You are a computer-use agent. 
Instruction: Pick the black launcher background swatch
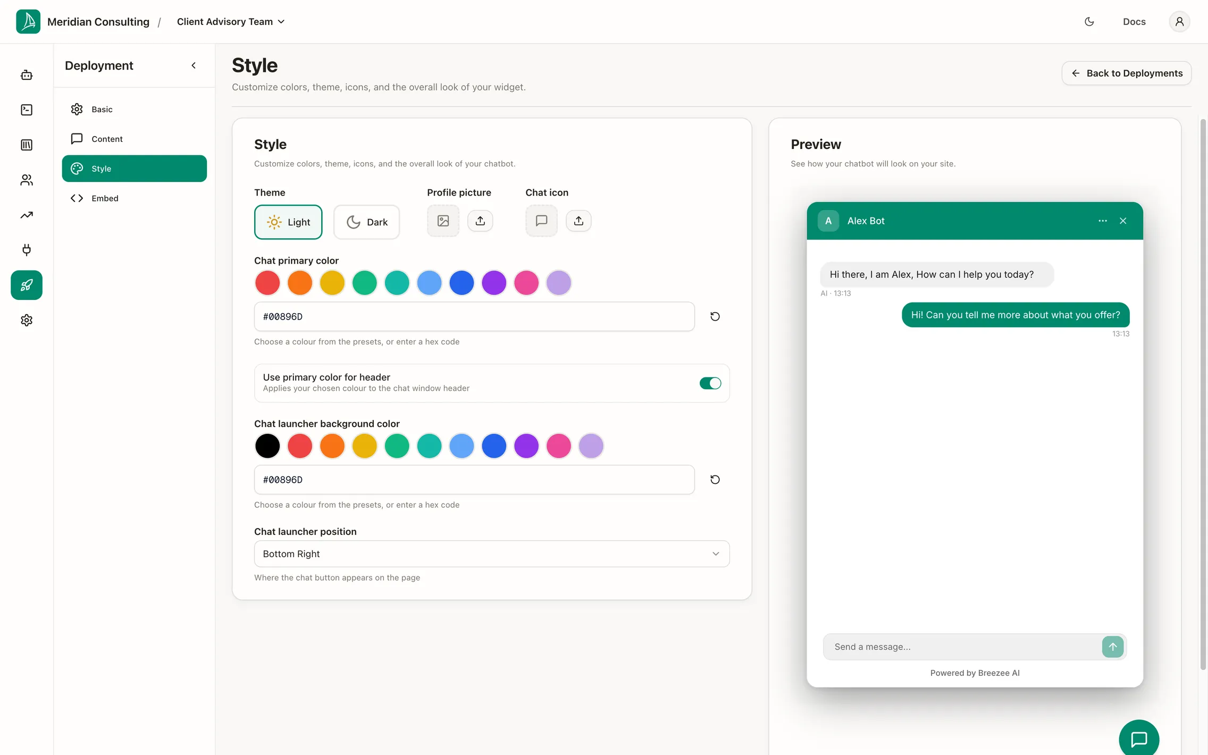click(x=267, y=446)
